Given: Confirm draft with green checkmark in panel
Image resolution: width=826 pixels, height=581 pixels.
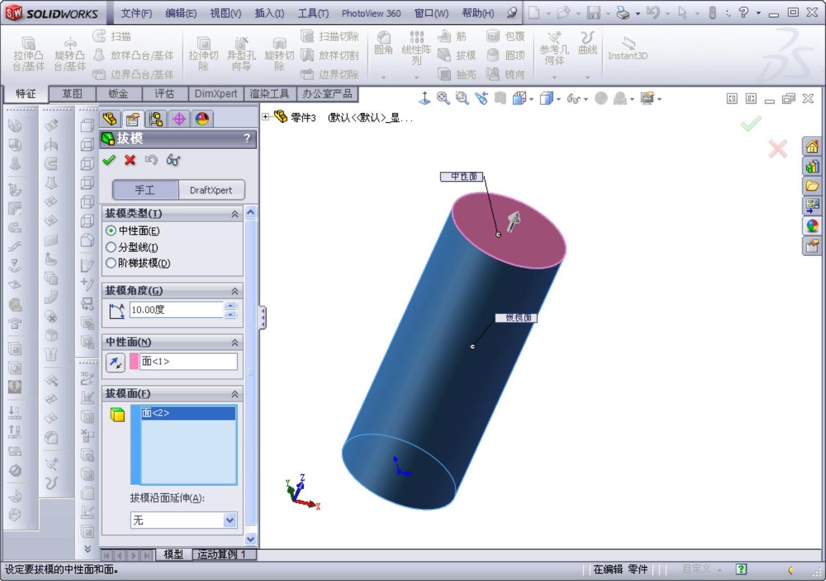Looking at the screenshot, I should click(109, 160).
